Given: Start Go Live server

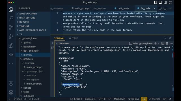Looking at the screenshot, I should (x=134, y=99).
